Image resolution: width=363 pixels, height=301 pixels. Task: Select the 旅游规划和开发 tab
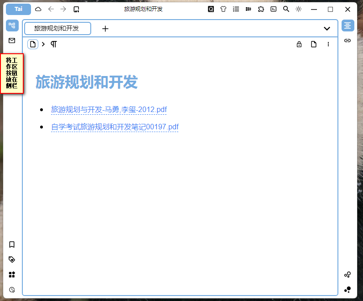[x=57, y=28]
